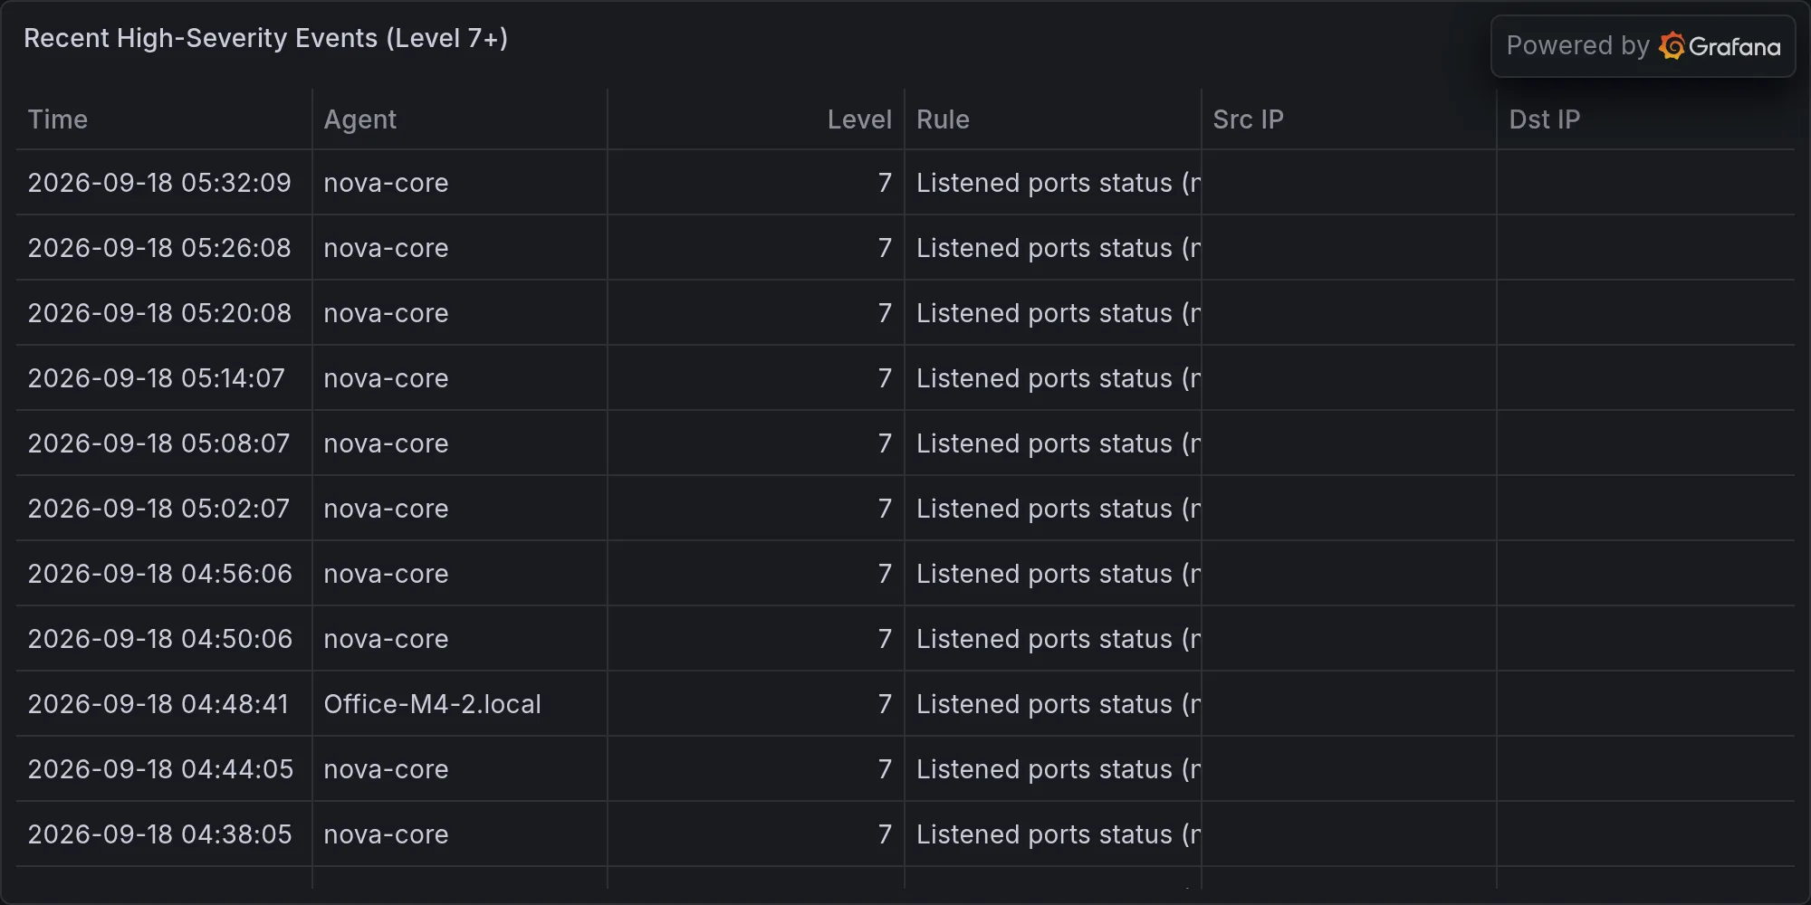Click the level value in 05:20:08 row
The width and height of the screenshot is (1811, 905).
[885, 313]
